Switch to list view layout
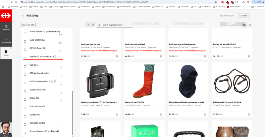The height and width of the screenshot is (137, 265). tap(250, 25)
